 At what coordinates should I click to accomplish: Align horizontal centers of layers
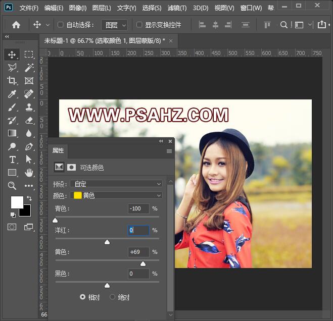click(x=215, y=25)
